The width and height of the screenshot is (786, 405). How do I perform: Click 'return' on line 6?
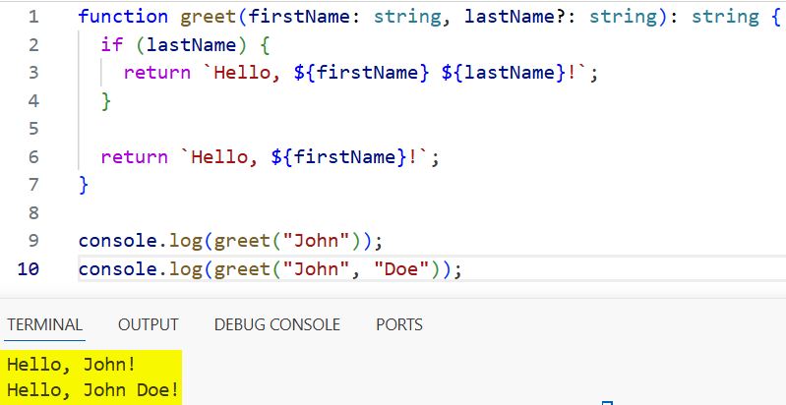135,157
